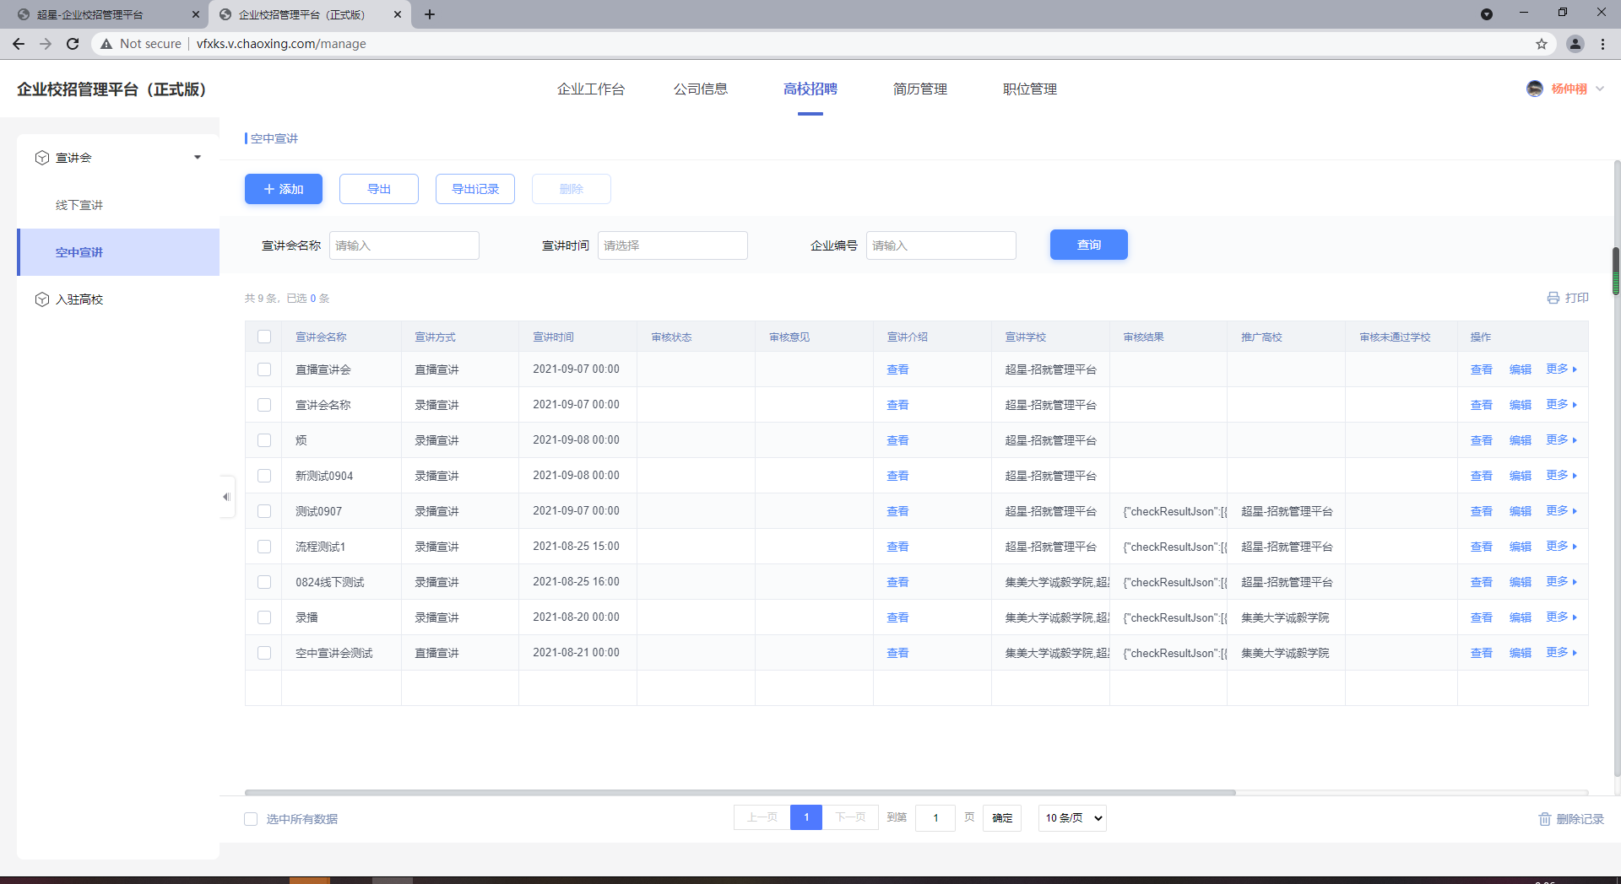Click the print icon above the table
This screenshot has height=884, width=1621.
[x=1553, y=298]
